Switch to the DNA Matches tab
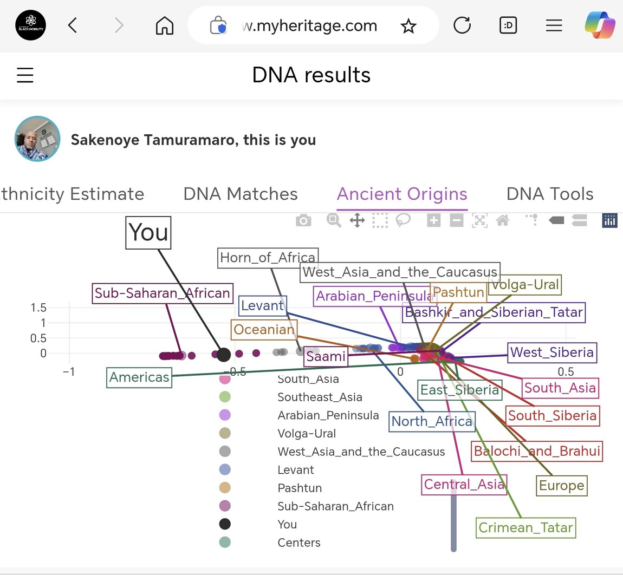This screenshot has height=575, width=623. pyautogui.click(x=241, y=194)
